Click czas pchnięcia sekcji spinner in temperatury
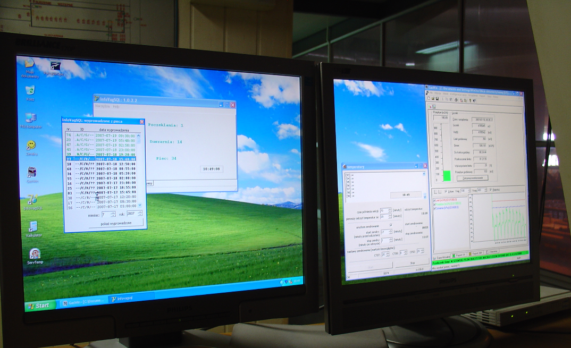The height and width of the screenshot is (348, 571). pos(390,210)
